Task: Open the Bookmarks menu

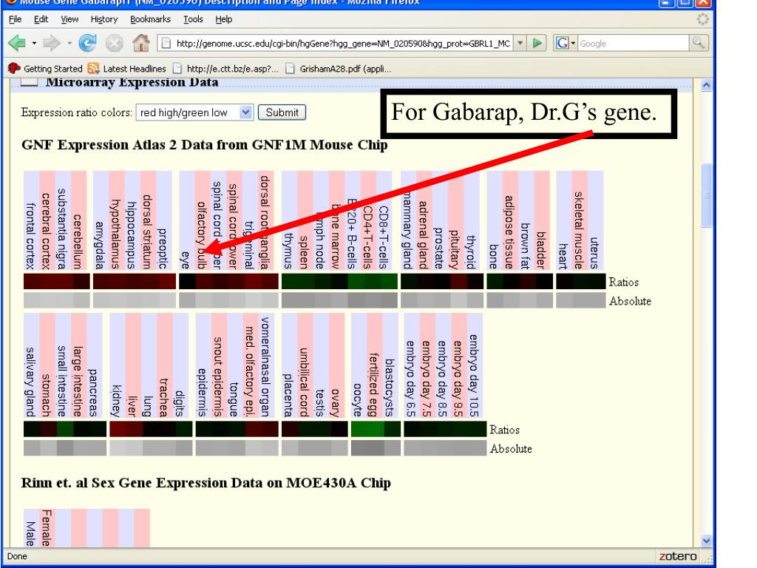Action: click(151, 19)
